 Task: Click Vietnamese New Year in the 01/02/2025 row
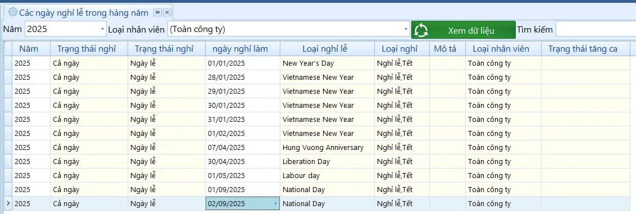coord(328,133)
